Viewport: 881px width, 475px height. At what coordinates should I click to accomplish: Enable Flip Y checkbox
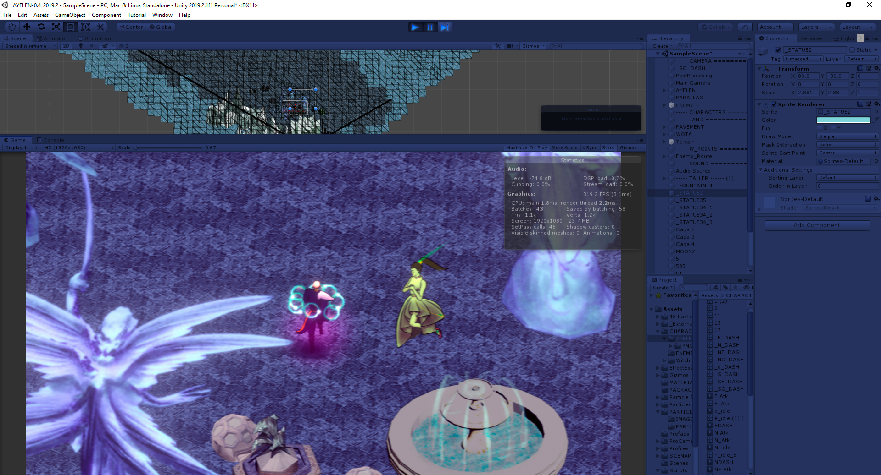point(834,128)
